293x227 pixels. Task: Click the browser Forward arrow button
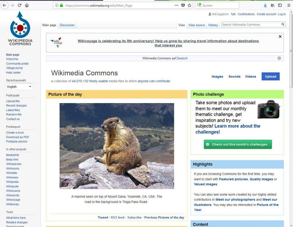(x=12, y=5)
